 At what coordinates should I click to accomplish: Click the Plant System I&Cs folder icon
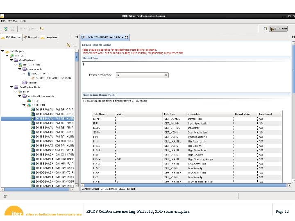click(x=16, y=87)
